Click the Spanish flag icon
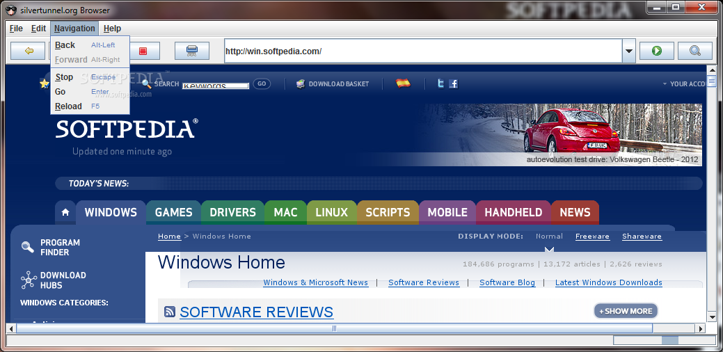 403,83
